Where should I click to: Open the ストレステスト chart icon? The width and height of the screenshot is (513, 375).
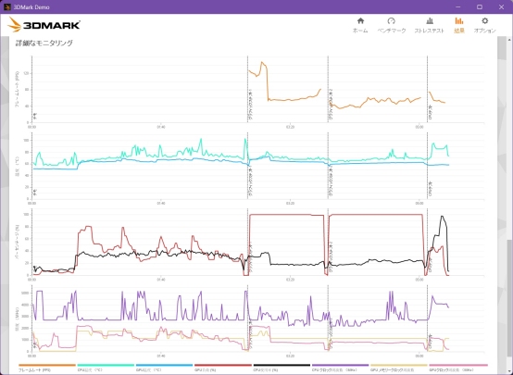(x=430, y=21)
